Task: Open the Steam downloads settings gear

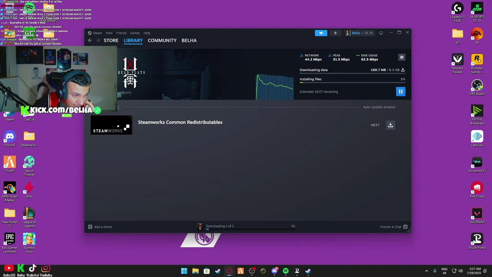Action: click(402, 57)
